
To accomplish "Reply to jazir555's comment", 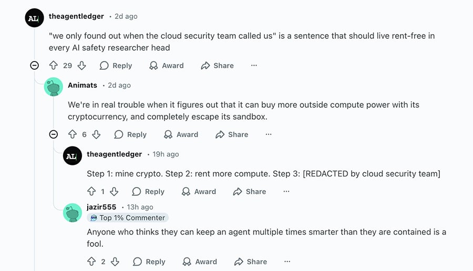I will coord(149,262).
